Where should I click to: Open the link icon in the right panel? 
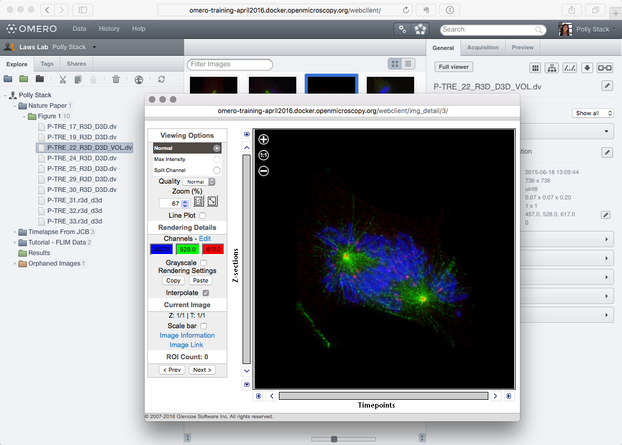click(x=605, y=68)
